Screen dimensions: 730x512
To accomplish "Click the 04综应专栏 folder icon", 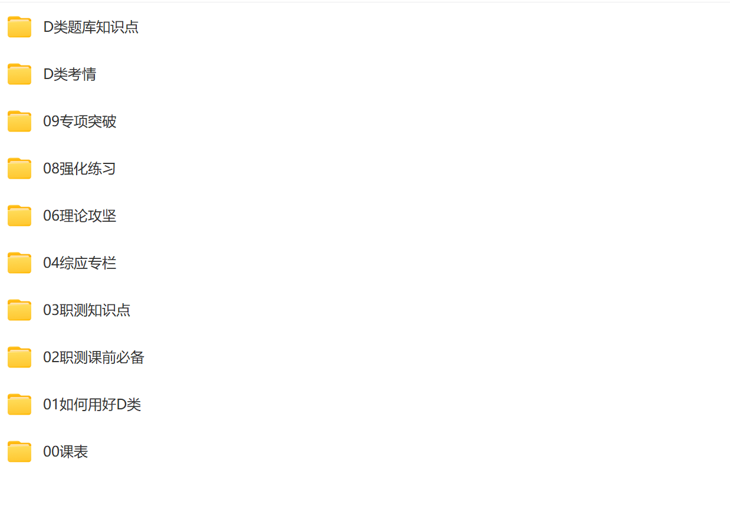I will coord(19,263).
